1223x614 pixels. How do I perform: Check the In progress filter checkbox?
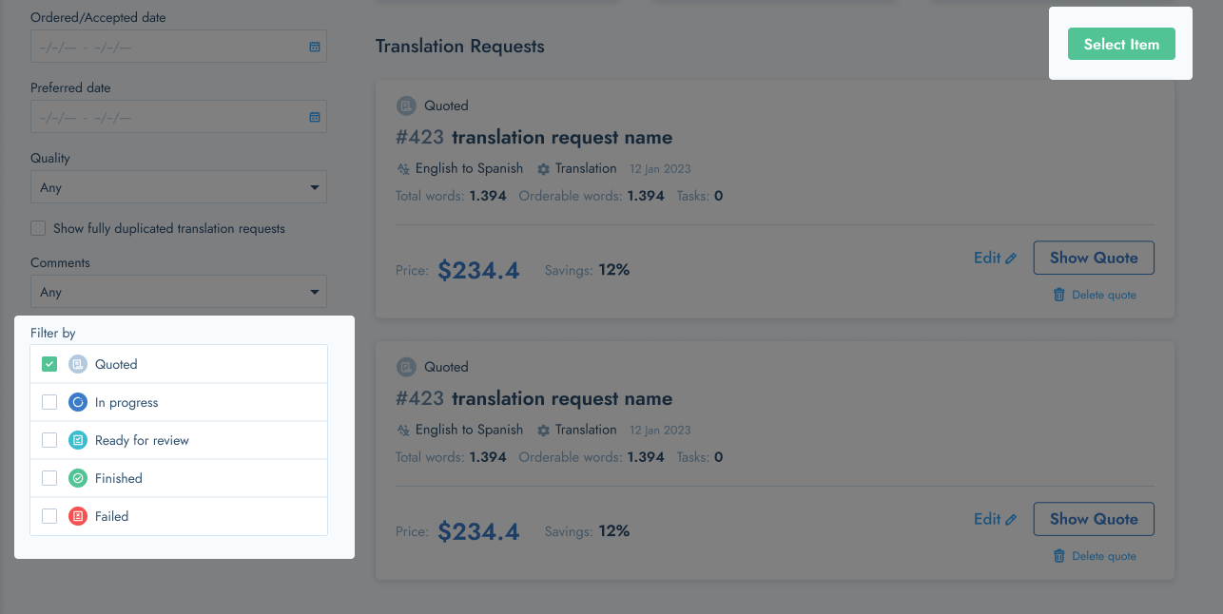pyautogui.click(x=49, y=402)
